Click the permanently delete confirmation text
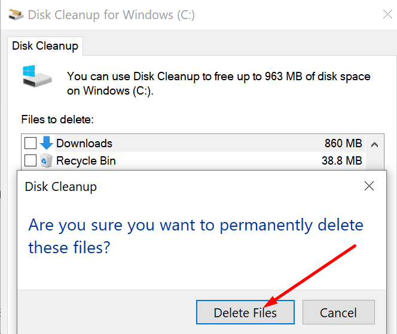397x334 pixels. [x=196, y=236]
